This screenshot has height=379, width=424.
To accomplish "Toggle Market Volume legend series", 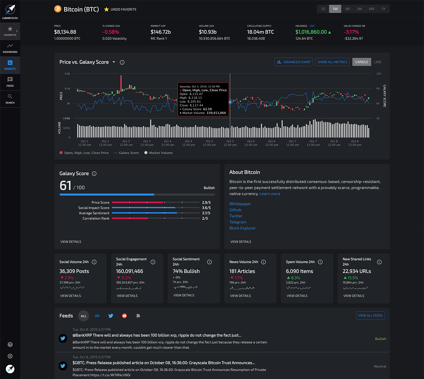I will pyautogui.click(x=159, y=153).
